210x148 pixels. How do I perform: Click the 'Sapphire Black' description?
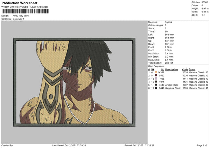(x=173, y=88)
